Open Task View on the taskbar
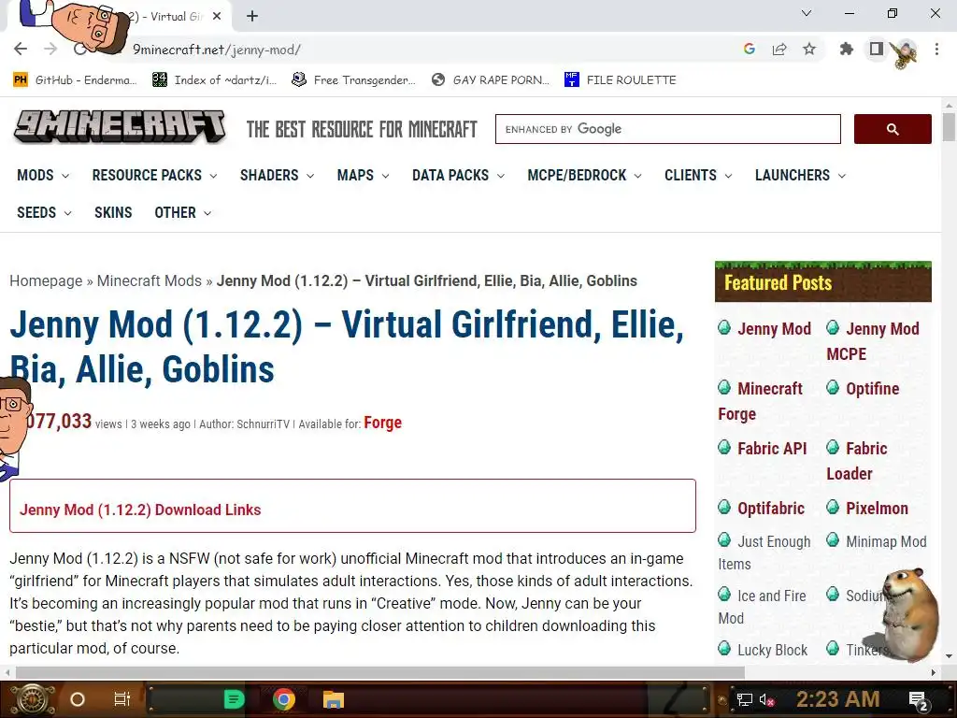Image resolution: width=957 pixels, height=718 pixels. pos(122,699)
